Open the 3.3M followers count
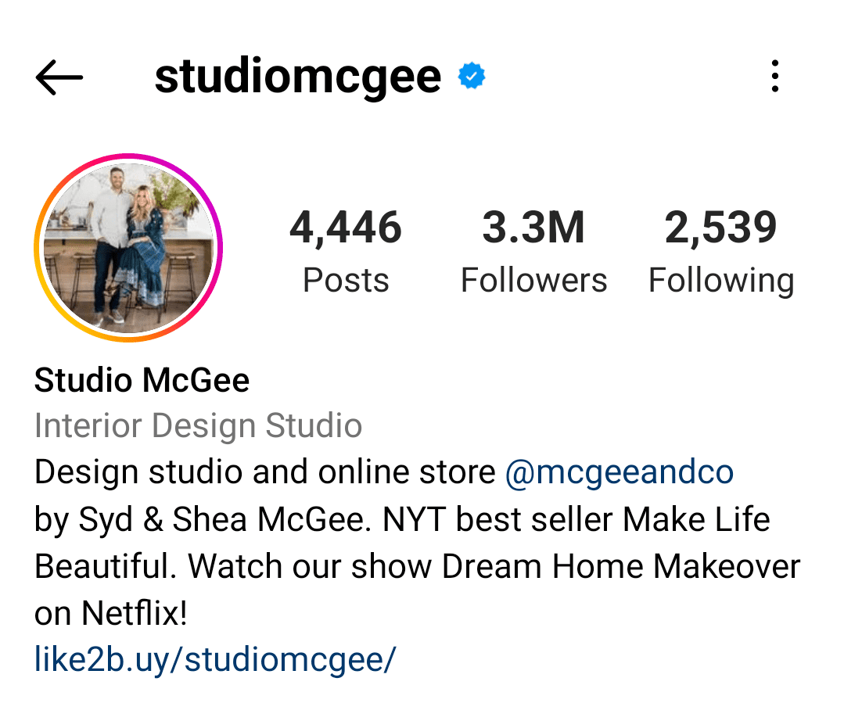 (x=533, y=227)
